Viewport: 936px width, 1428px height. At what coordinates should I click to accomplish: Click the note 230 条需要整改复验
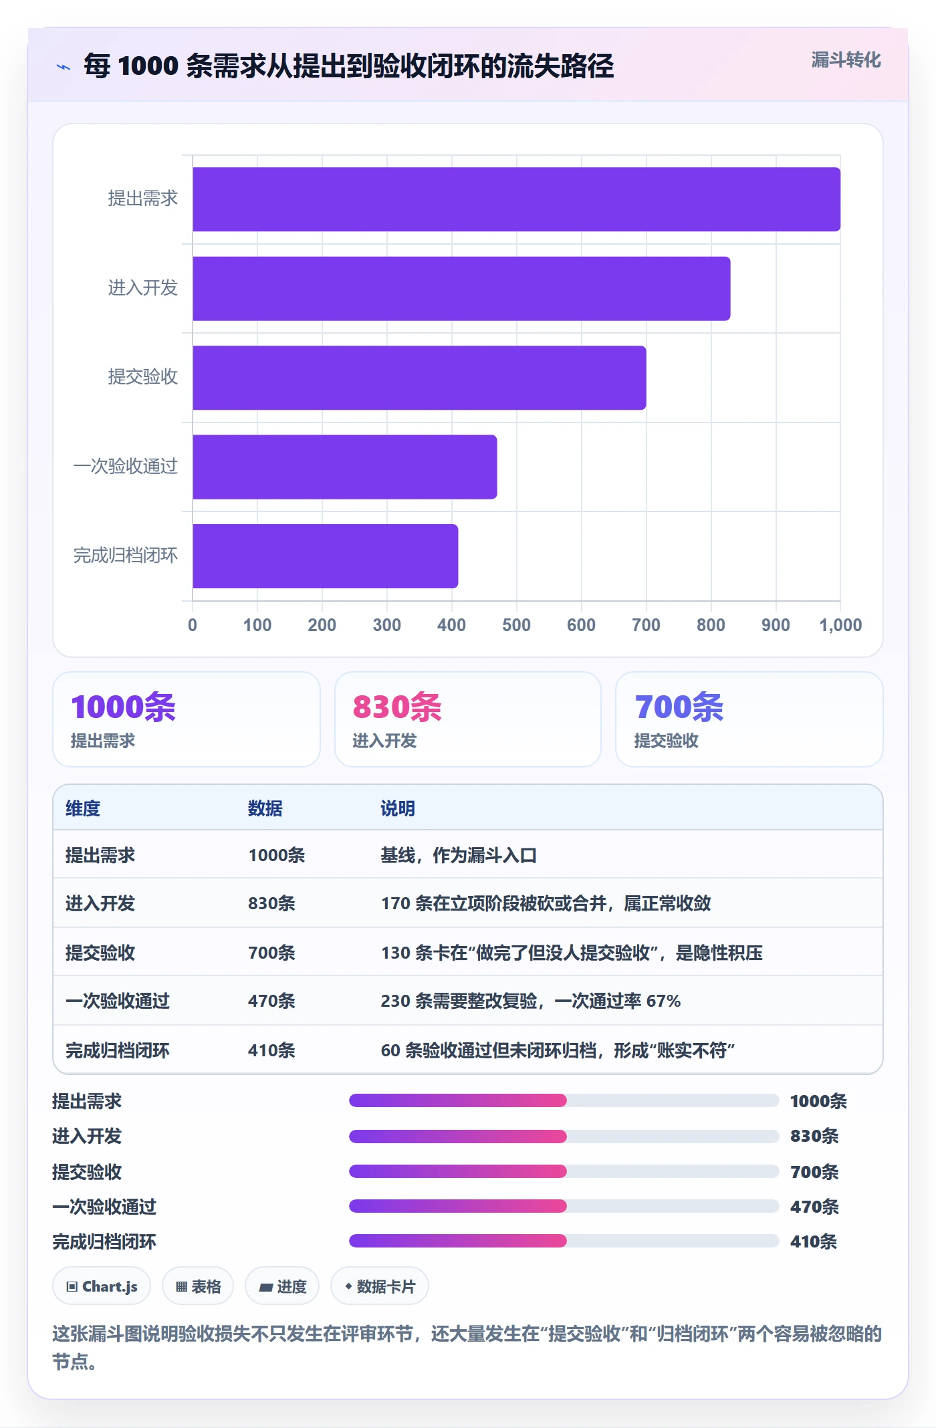[x=531, y=1001]
